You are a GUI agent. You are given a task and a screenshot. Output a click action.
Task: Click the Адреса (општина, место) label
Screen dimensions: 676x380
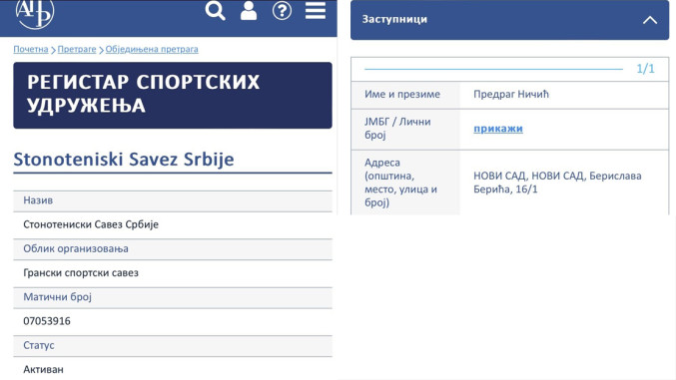pos(401,183)
